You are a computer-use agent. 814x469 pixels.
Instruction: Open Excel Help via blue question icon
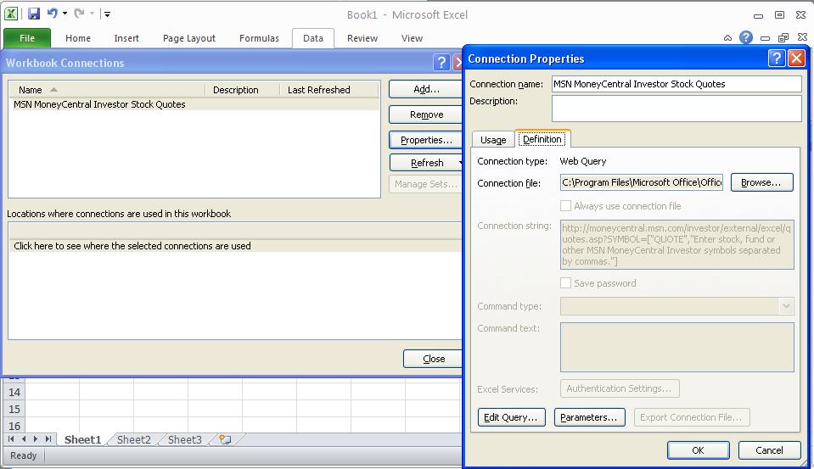(746, 37)
